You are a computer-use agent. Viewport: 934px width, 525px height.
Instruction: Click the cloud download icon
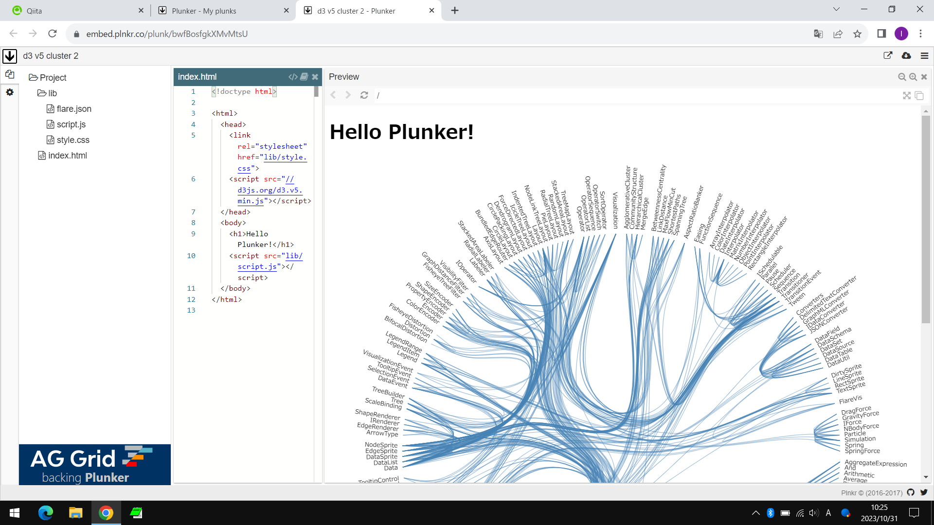(x=906, y=56)
